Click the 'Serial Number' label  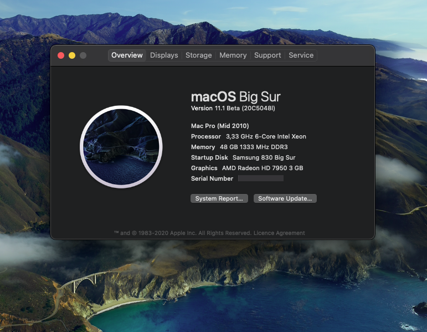212,178
